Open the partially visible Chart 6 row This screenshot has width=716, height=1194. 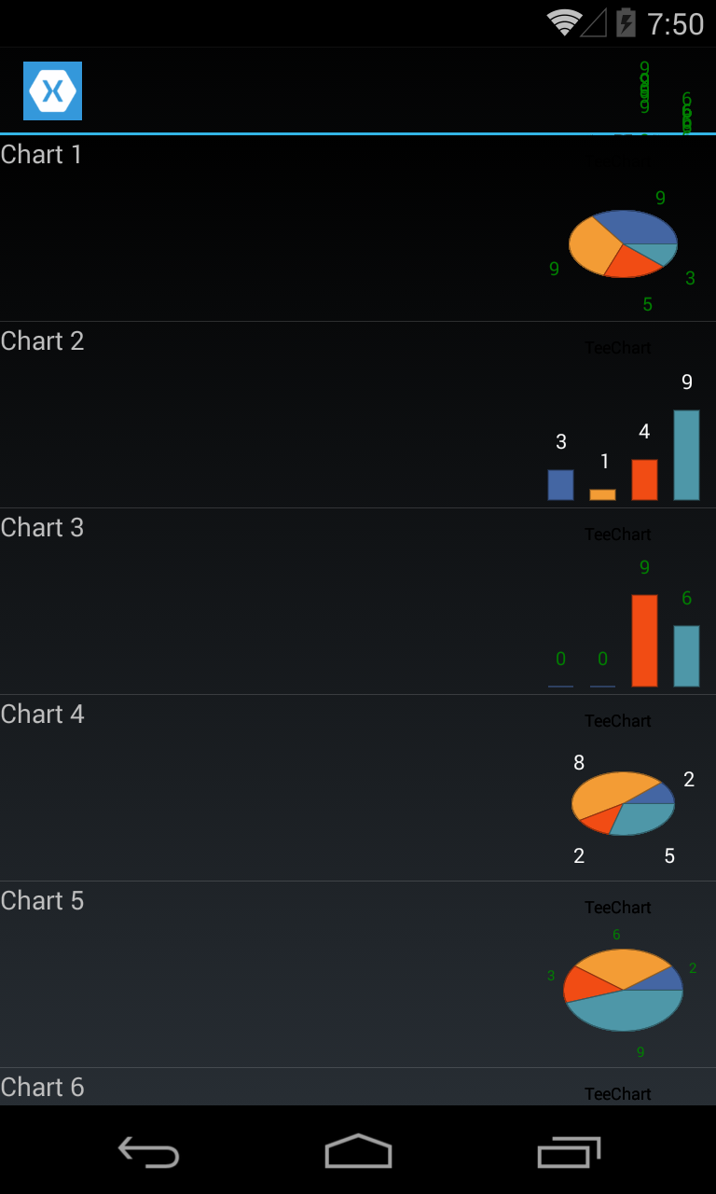358,1087
